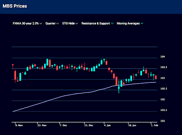The height and width of the screenshot is (135, 182).
Task: Select the lowest candlestick in mid-January
Action: tap(119, 88)
